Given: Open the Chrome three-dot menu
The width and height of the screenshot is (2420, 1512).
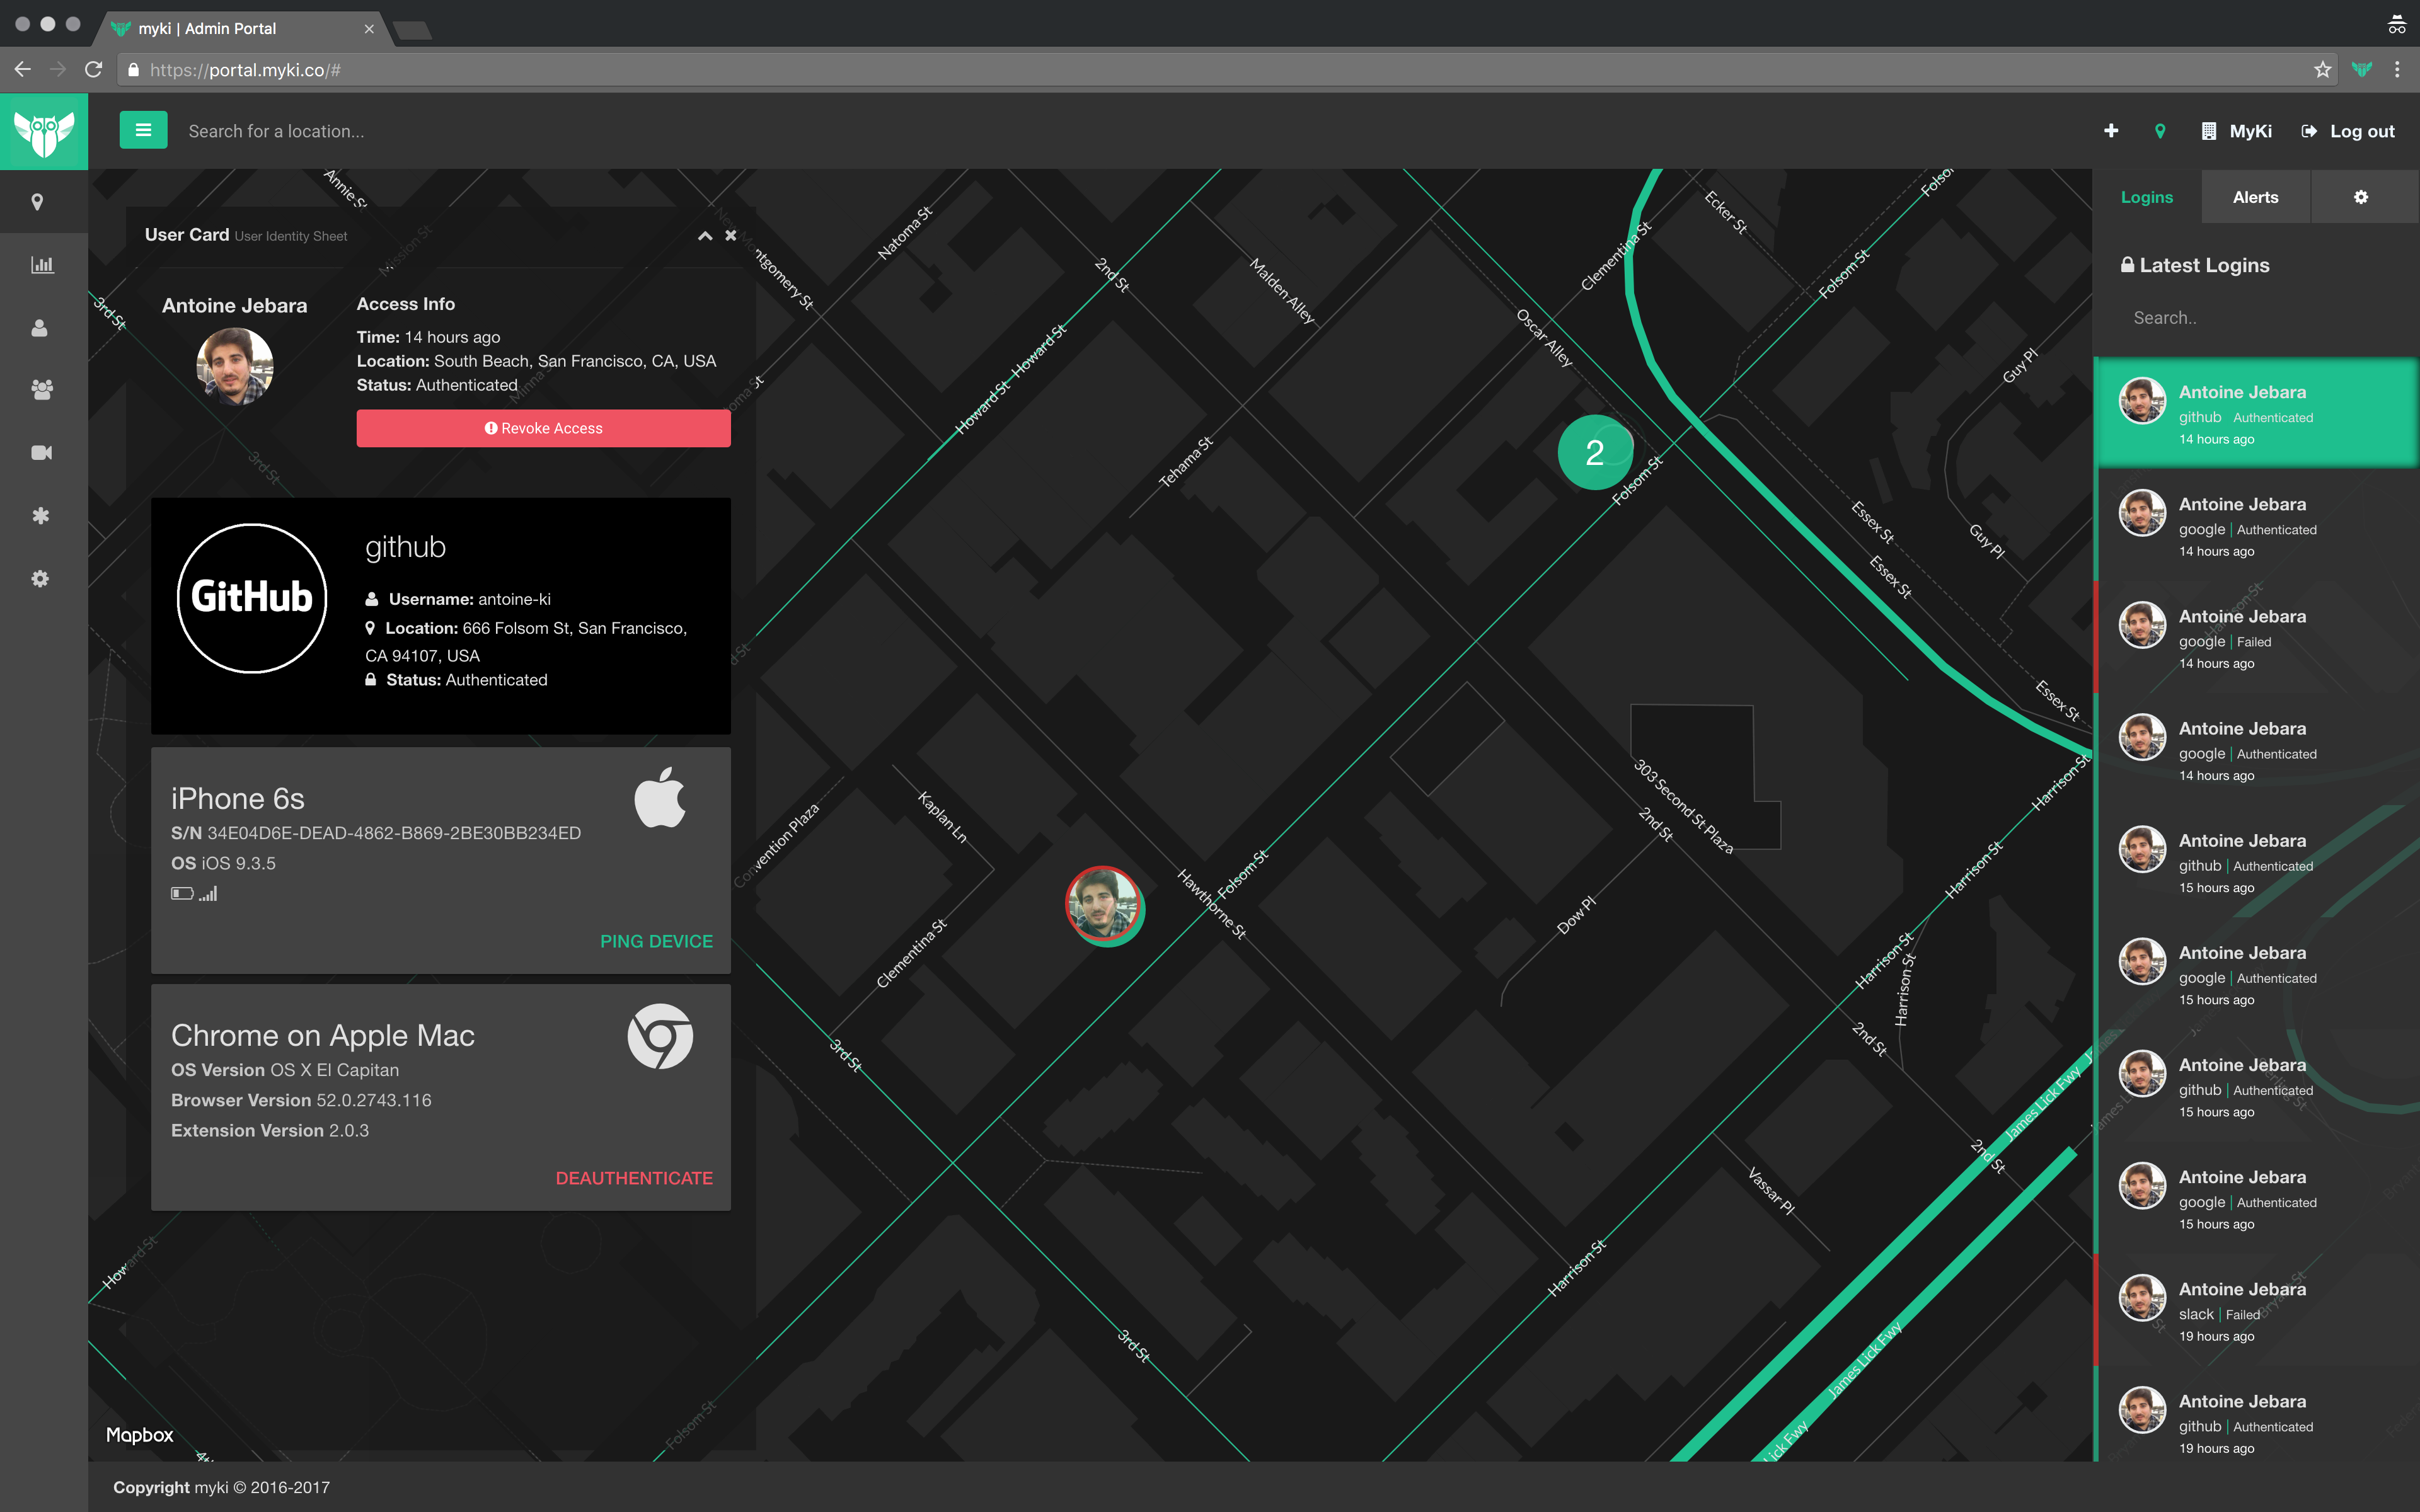Looking at the screenshot, I should pos(2397,69).
